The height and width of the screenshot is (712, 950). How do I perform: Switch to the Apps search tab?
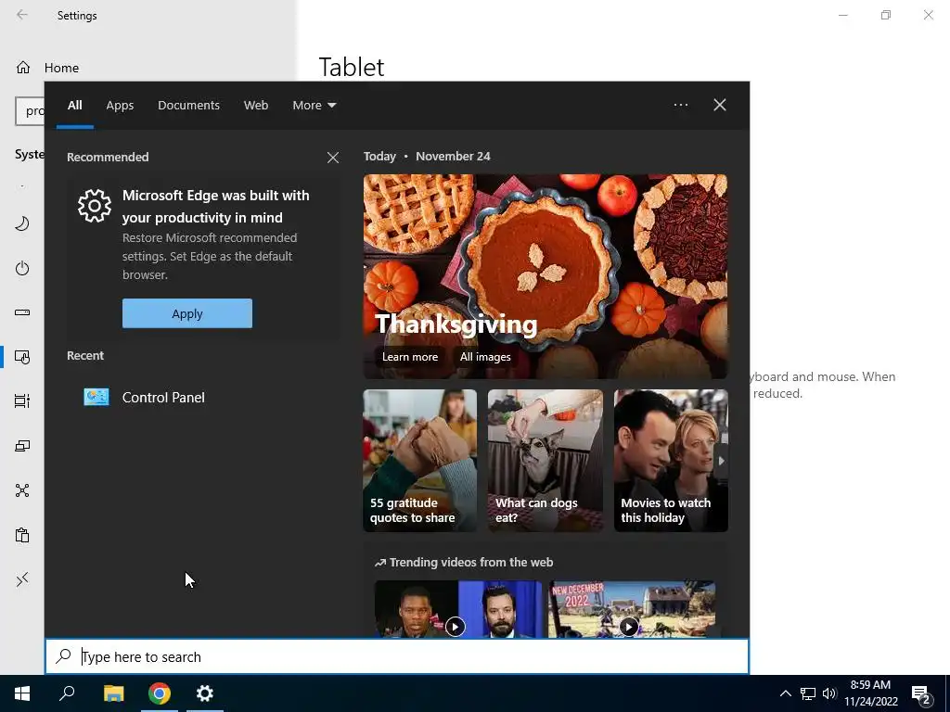tap(120, 106)
